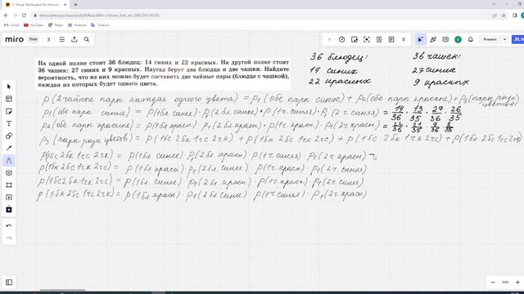The width and height of the screenshot is (524, 294).
Task: Click the blue Share button
Action: pyautogui.click(x=518, y=39)
